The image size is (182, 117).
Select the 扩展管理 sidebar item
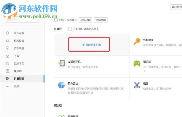click(22, 79)
